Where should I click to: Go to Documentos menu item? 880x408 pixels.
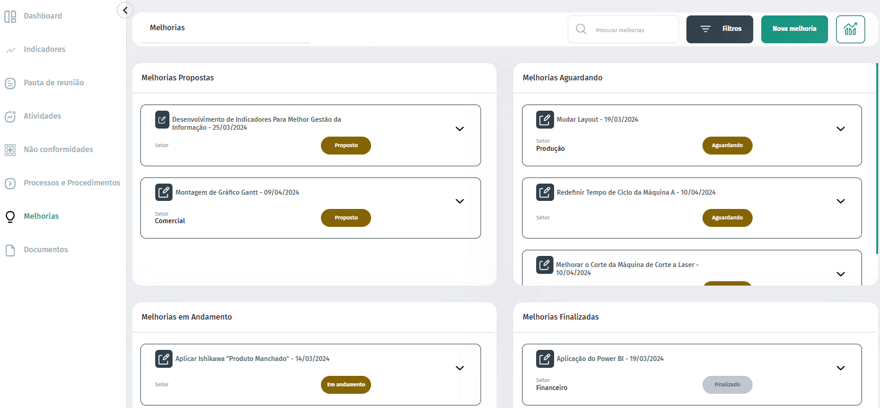point(46,250)
